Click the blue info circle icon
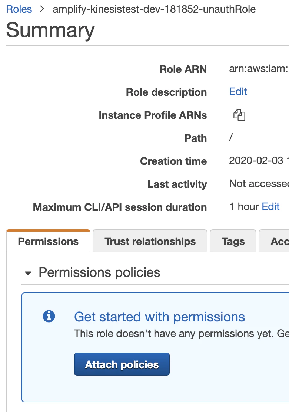This screenshot has height=412, width=289. 49,316
